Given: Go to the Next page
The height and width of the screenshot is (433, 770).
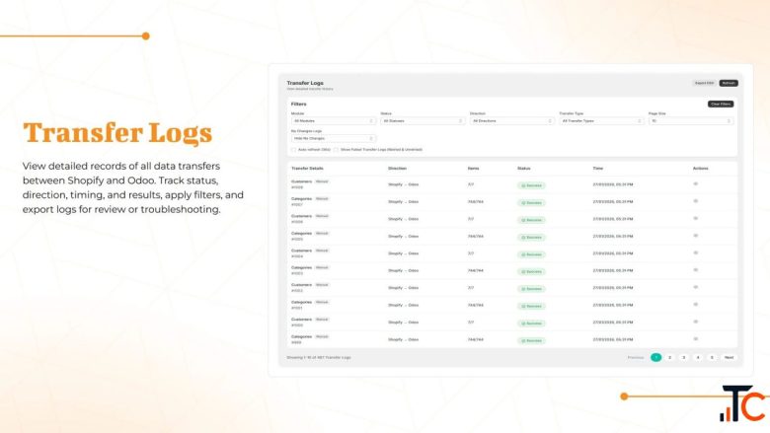Looking at the screenshot, I should [x=729, y=357].
